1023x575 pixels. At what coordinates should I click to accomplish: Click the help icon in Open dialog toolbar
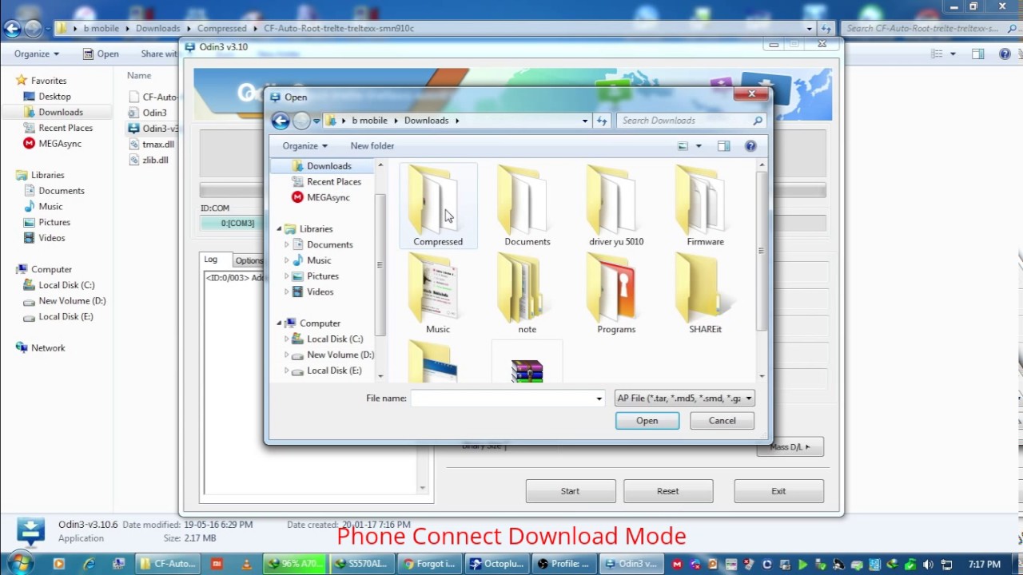[750, 146]
